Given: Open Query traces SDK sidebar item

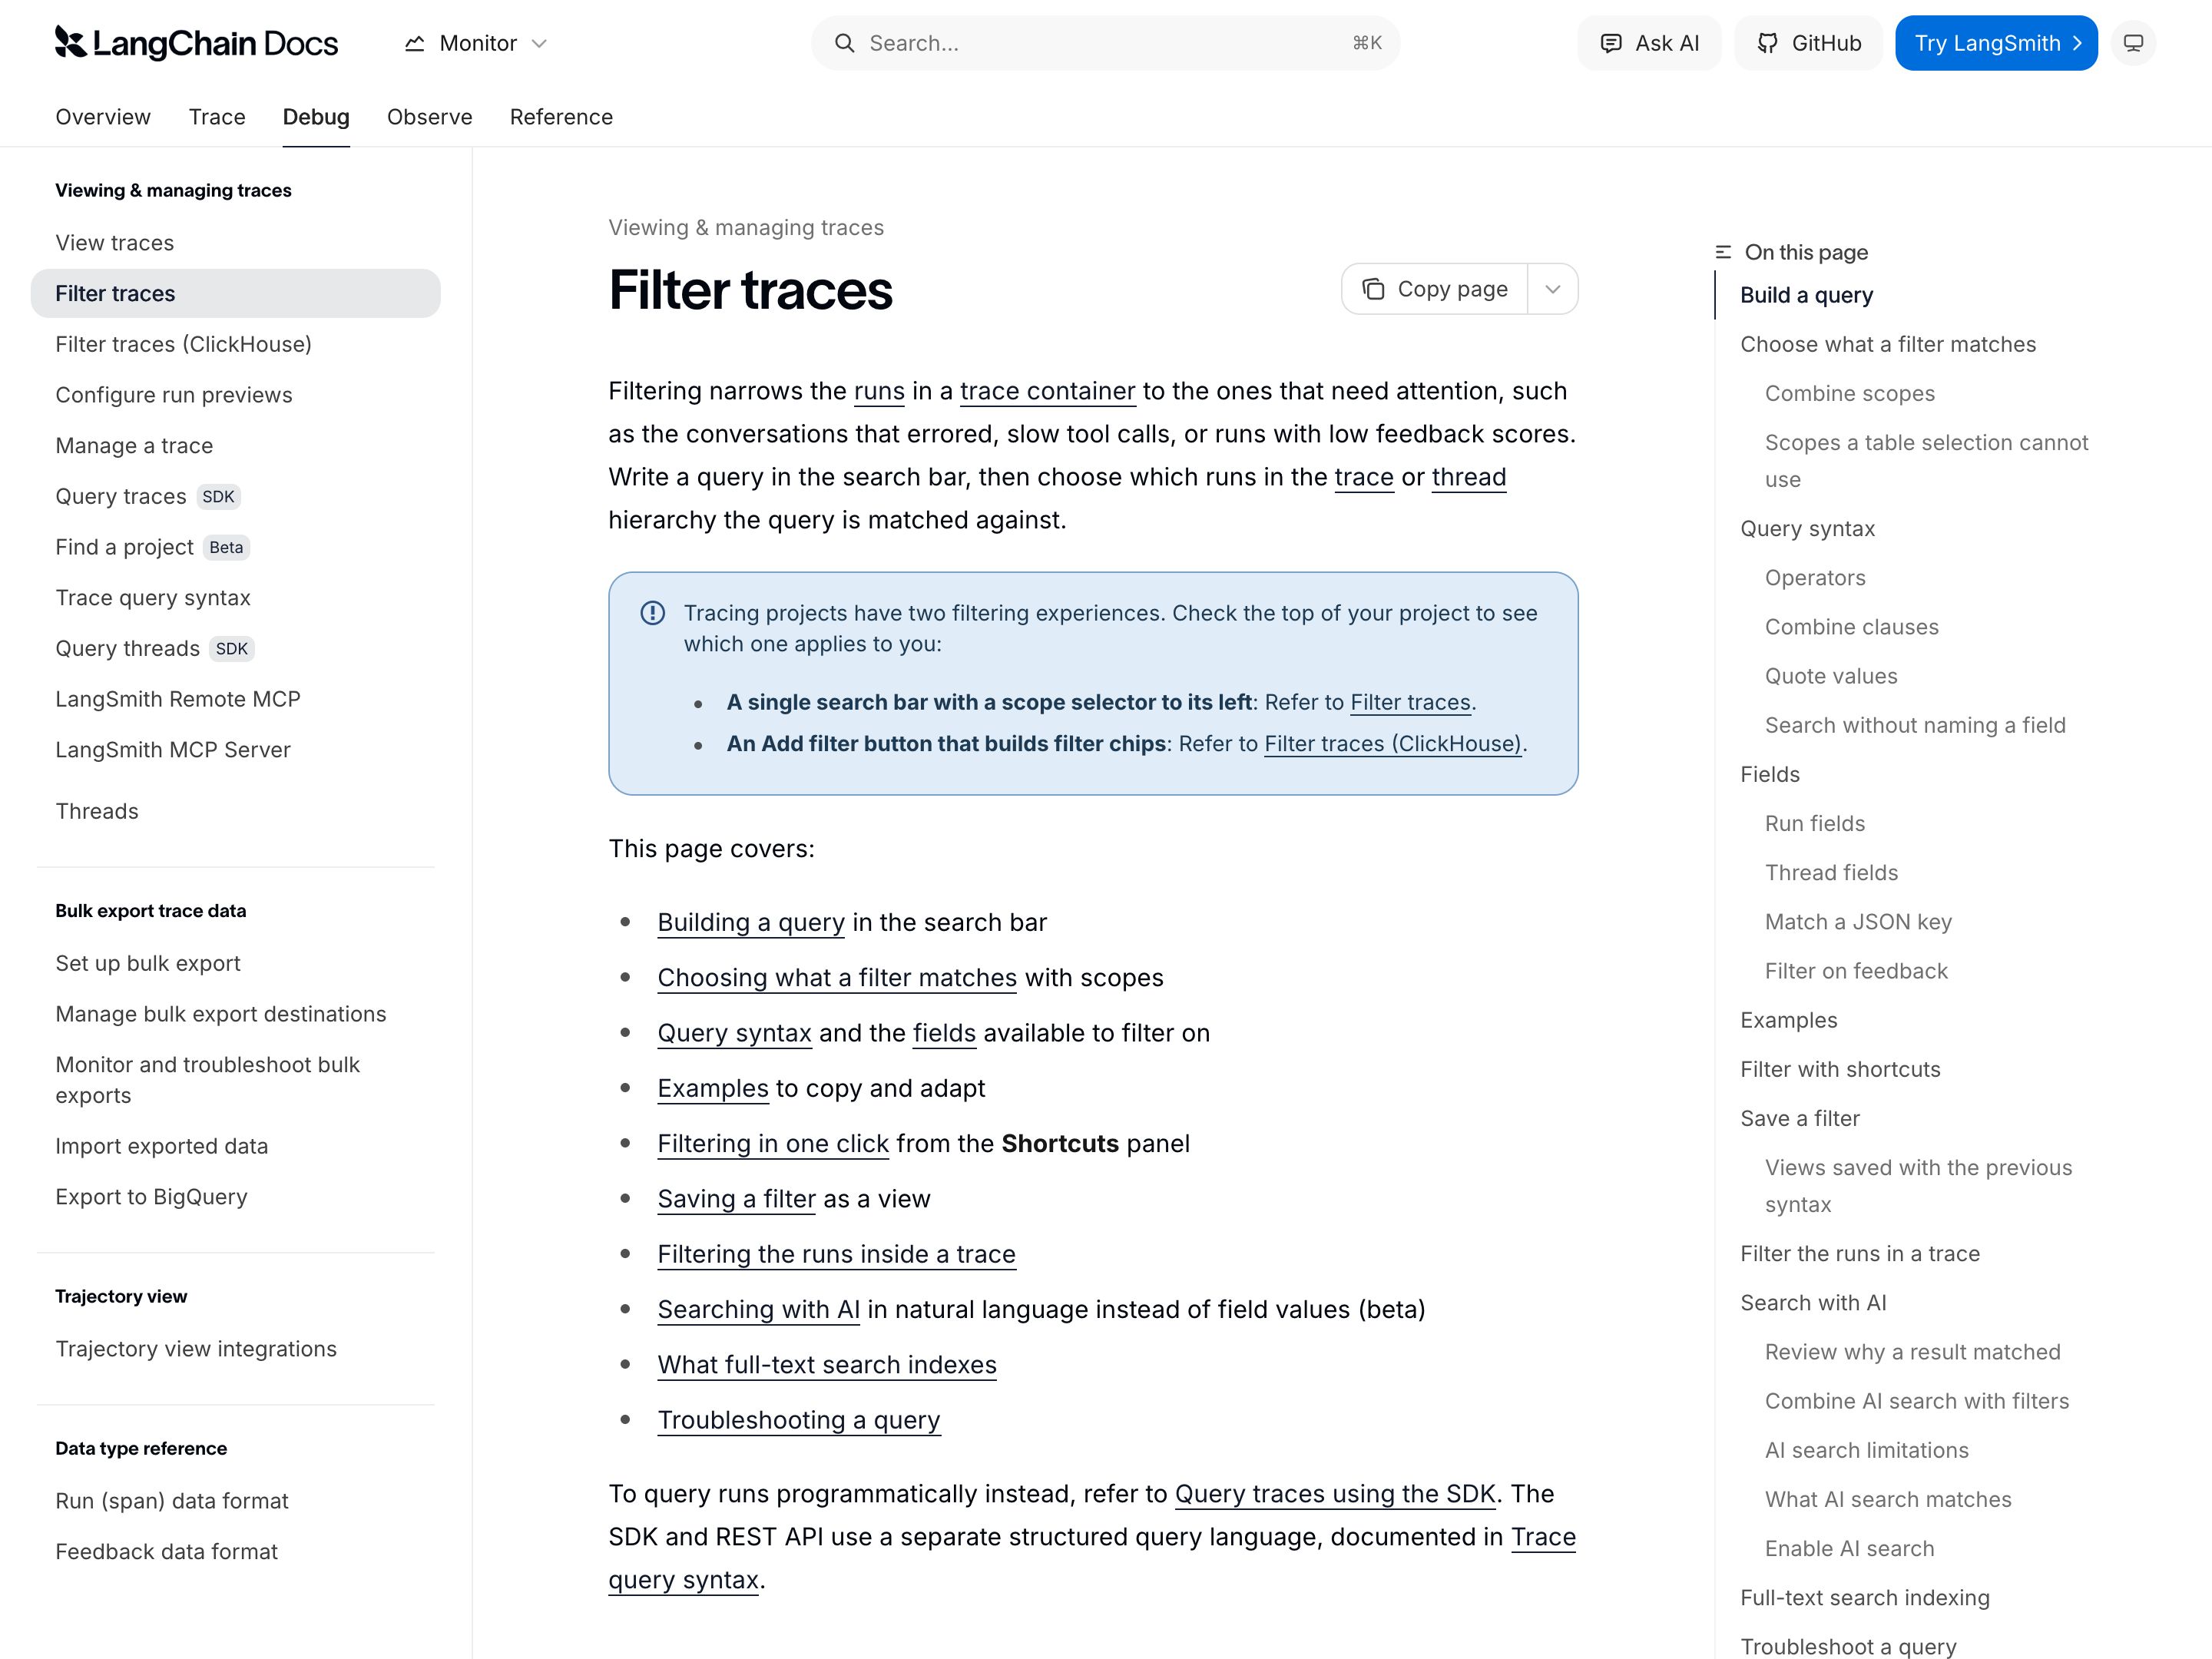Looking at the screenshot, I should coord(235,496).
